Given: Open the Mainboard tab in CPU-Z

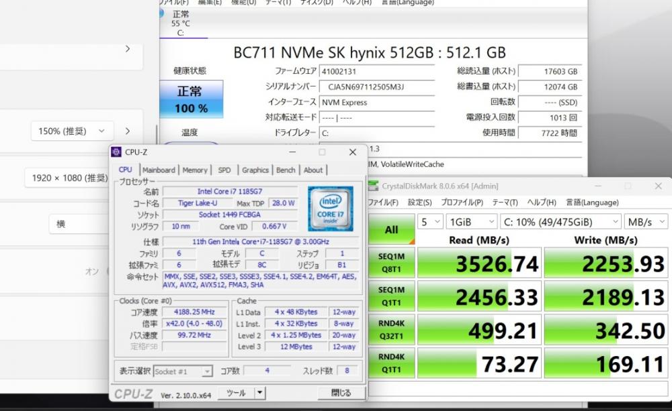Looking at the screenshot, I should [x=159, y=170].
